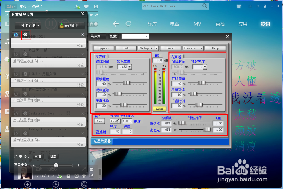Click the MV film icon in the now-playing row
Viewport: 283px width, 189px height.
click(x=68, y=176)
